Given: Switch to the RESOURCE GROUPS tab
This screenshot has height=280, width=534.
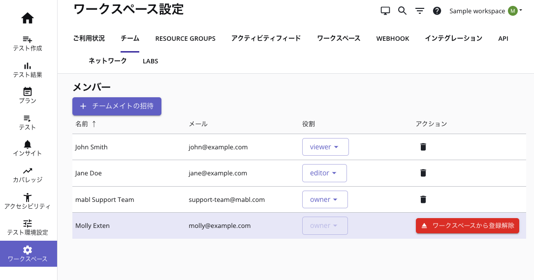Looking at the screenshot, I should [185, 38].
